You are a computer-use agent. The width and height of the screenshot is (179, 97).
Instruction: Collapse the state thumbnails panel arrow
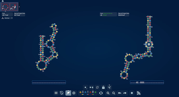pyautogui.click(x=19, y=7)
